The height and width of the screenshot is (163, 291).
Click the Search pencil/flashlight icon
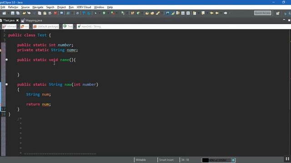pos(158,13)
